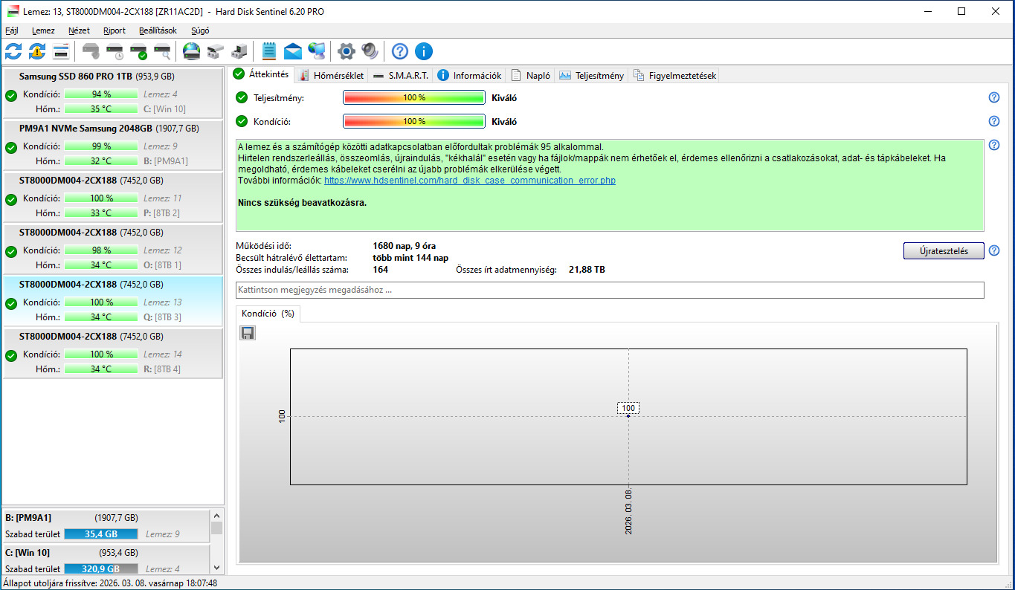Switch to the Hőmérséklet tab
This screenshot has width=1015, height=590.
click(x=331, y=75)
